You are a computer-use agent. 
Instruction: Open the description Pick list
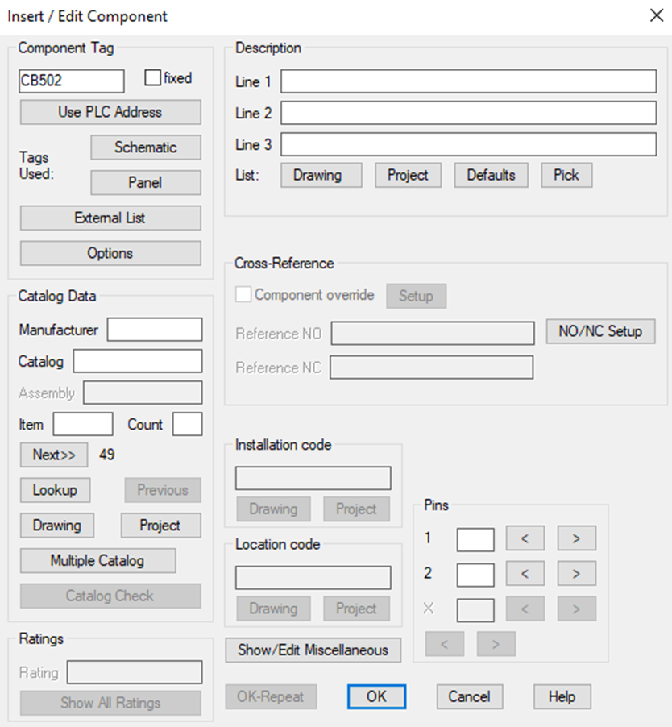566,175
